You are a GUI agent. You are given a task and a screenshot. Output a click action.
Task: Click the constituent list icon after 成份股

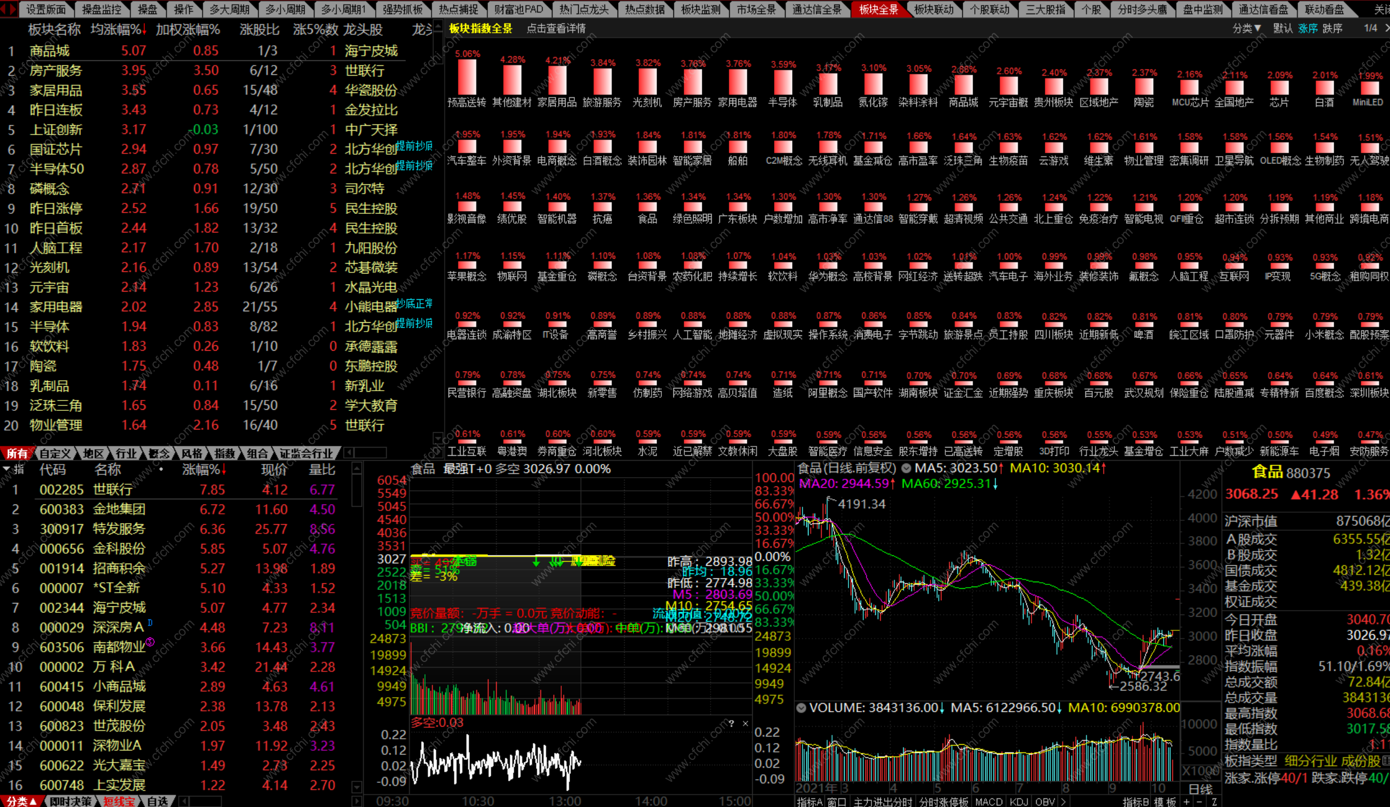coord(1387,761)
